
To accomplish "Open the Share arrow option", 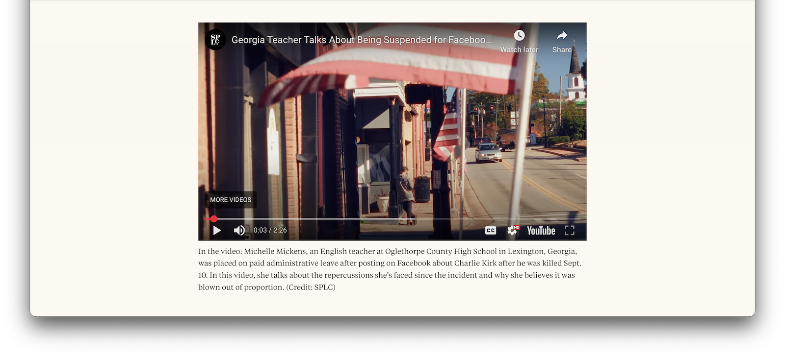I will click(x=562, y=36).
